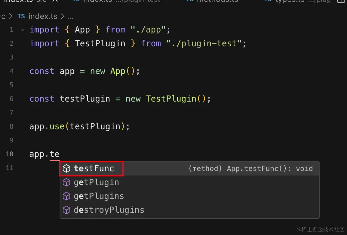Click the getPlugin method cube icon
Image resolution: width=347 pixels, height=235 pixels.
[x=66, y=182]
